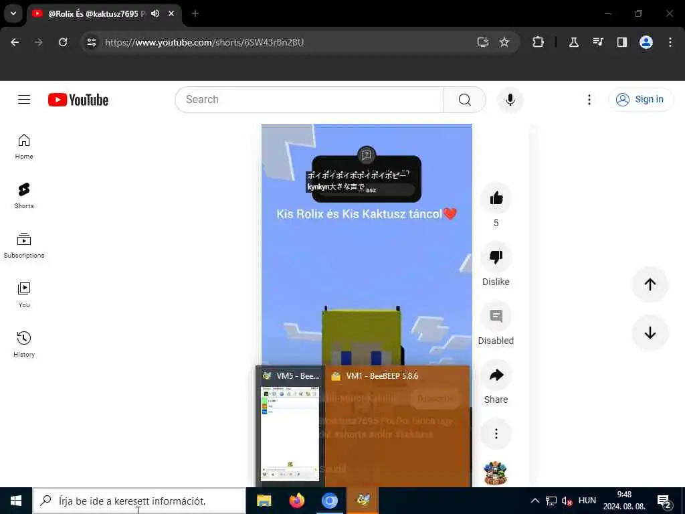Switch to VM1 - BeeBEEP 5.8.6 preview
This screenshot has width=685, height=514.
pyautogui.click(x=397, y=426)
